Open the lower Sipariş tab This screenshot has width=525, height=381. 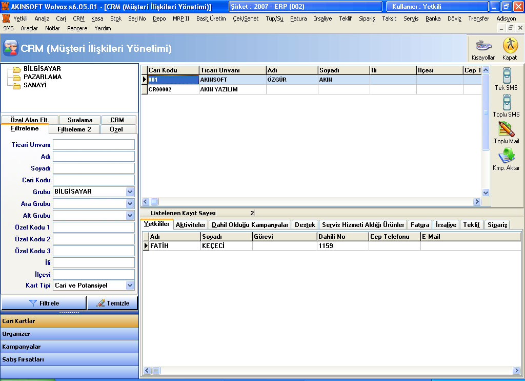coord(497,225)
